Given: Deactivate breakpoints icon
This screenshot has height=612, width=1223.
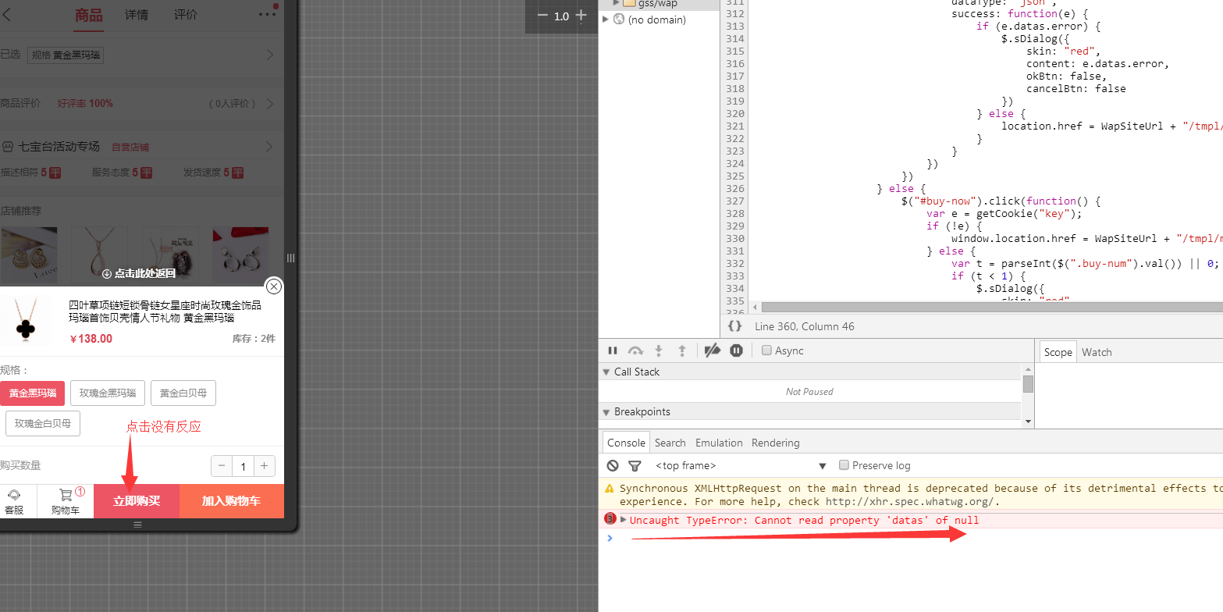Looking at the screenshot, I should coord(712,350).
